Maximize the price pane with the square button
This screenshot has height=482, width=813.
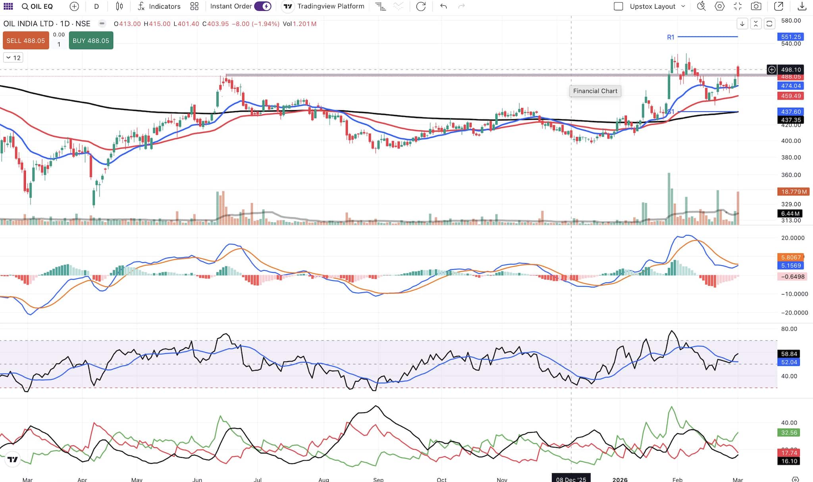769,24
